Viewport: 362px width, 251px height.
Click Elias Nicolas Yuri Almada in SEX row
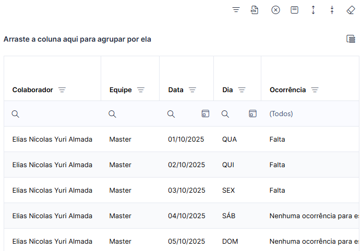tap(52, 191)
